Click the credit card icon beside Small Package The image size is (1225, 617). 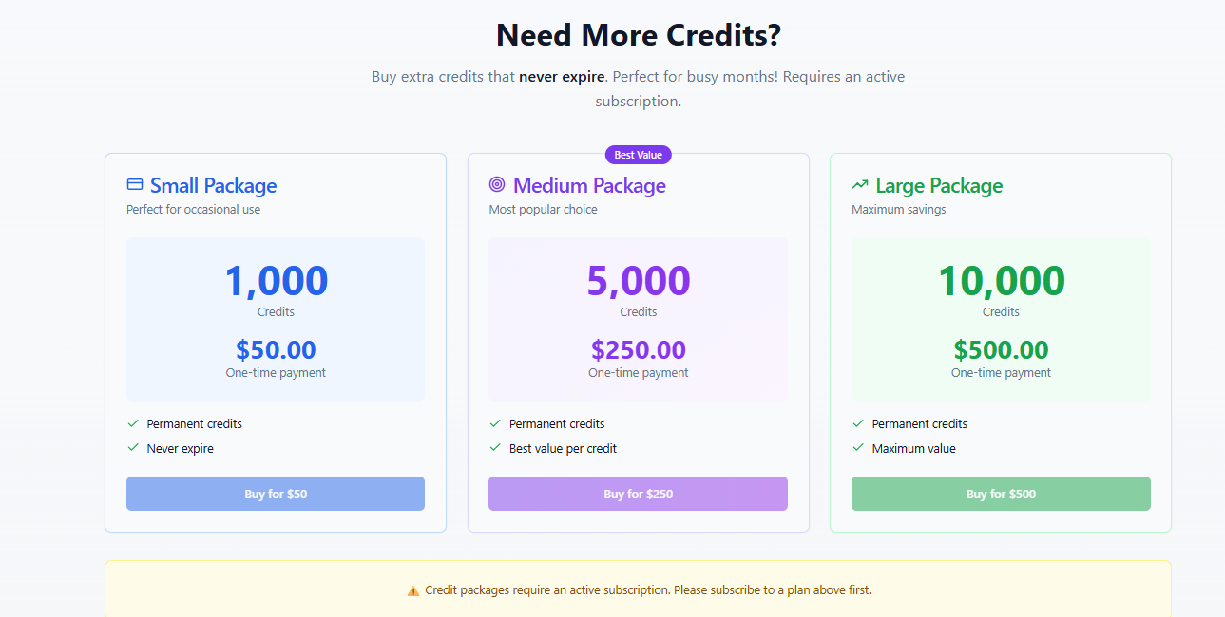135,184
